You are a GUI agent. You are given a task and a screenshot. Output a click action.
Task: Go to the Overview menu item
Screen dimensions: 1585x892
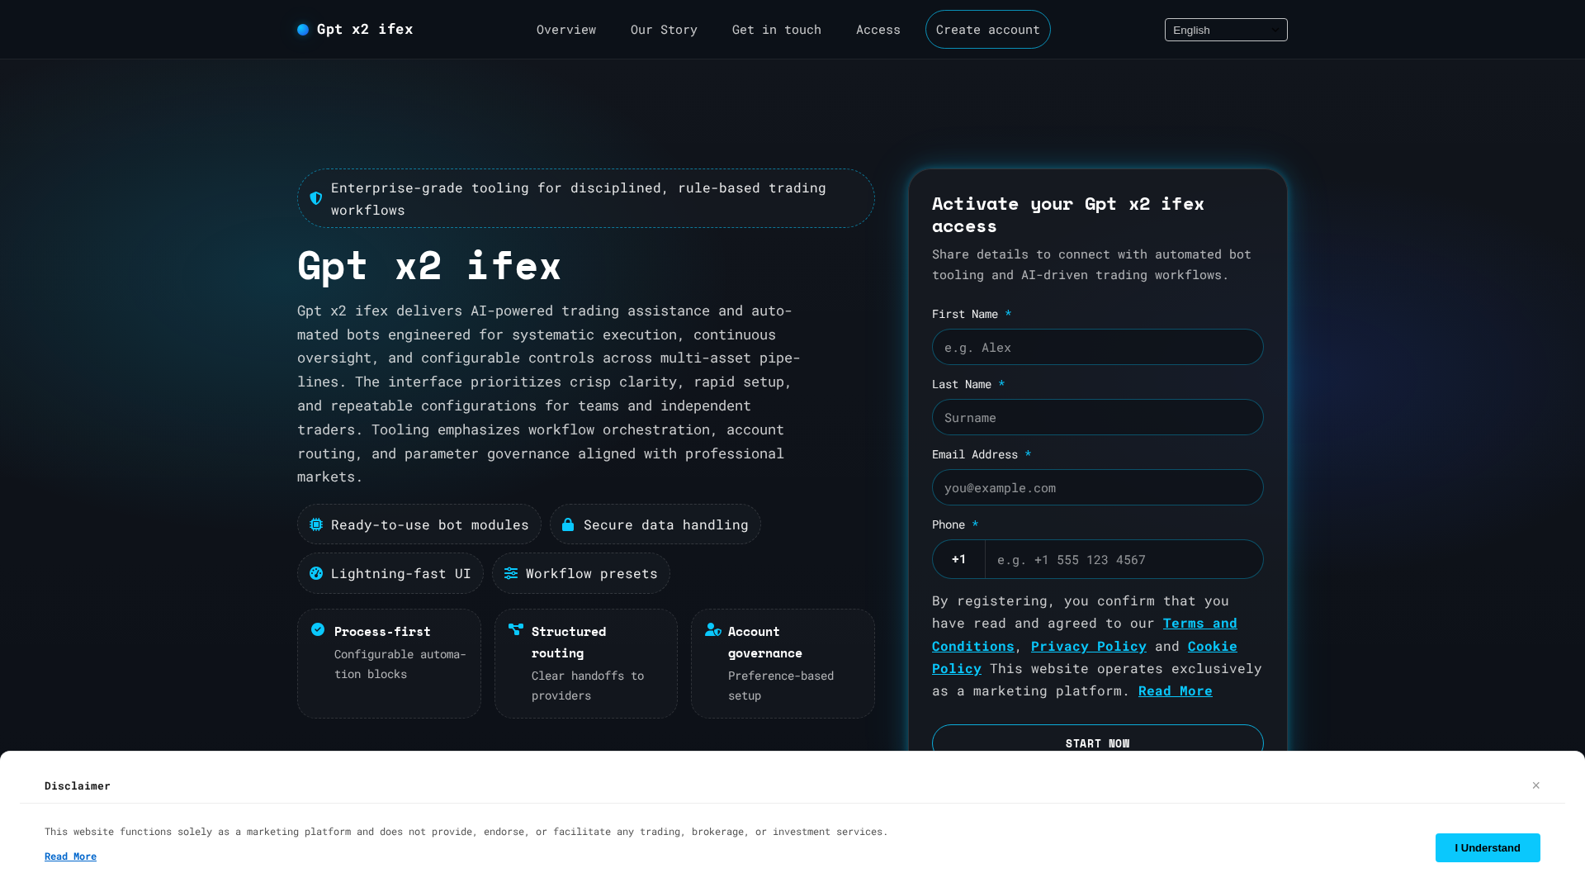(566, 30)
